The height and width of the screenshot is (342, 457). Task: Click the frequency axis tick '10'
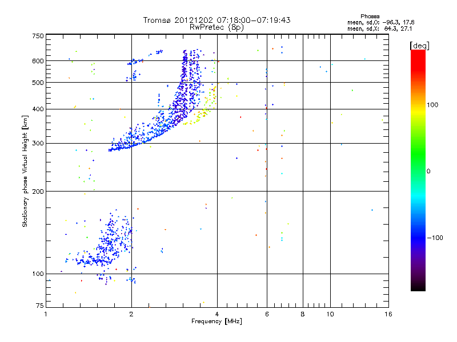click(330, 314)
